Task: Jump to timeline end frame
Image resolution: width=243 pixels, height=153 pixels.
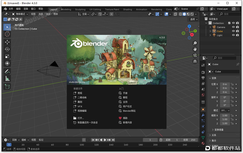Action: pyautogui.click(x=113, y=140)
